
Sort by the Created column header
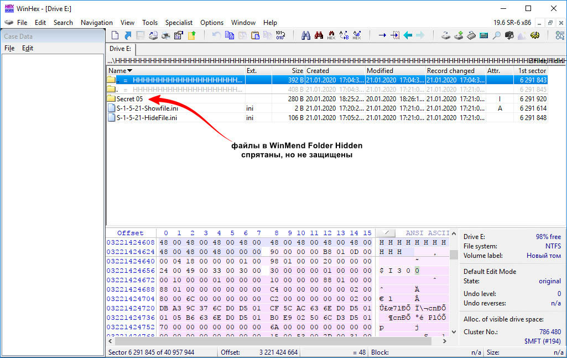point(335,70)
